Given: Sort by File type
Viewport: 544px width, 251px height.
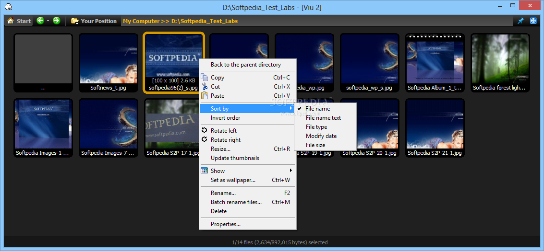Looking at the screenshot, I should point(325,127).
